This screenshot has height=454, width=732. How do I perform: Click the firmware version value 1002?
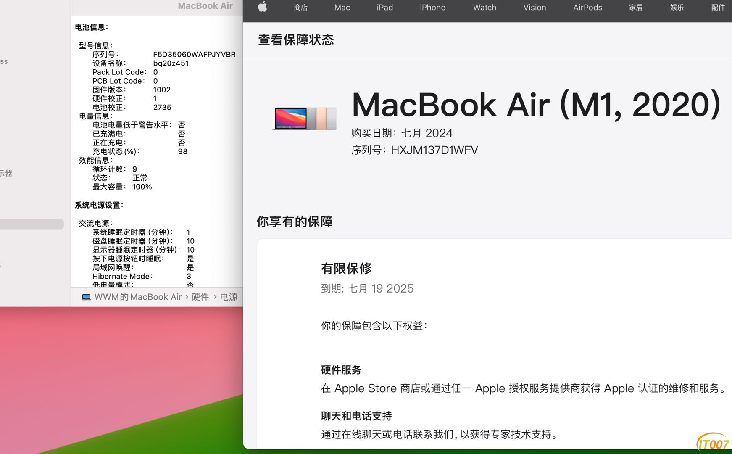162,90
